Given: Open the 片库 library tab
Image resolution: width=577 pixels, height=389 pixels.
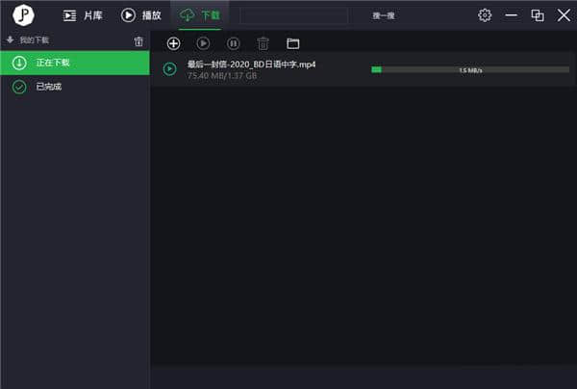Looking at the screenshot, I should pos(83,15).
